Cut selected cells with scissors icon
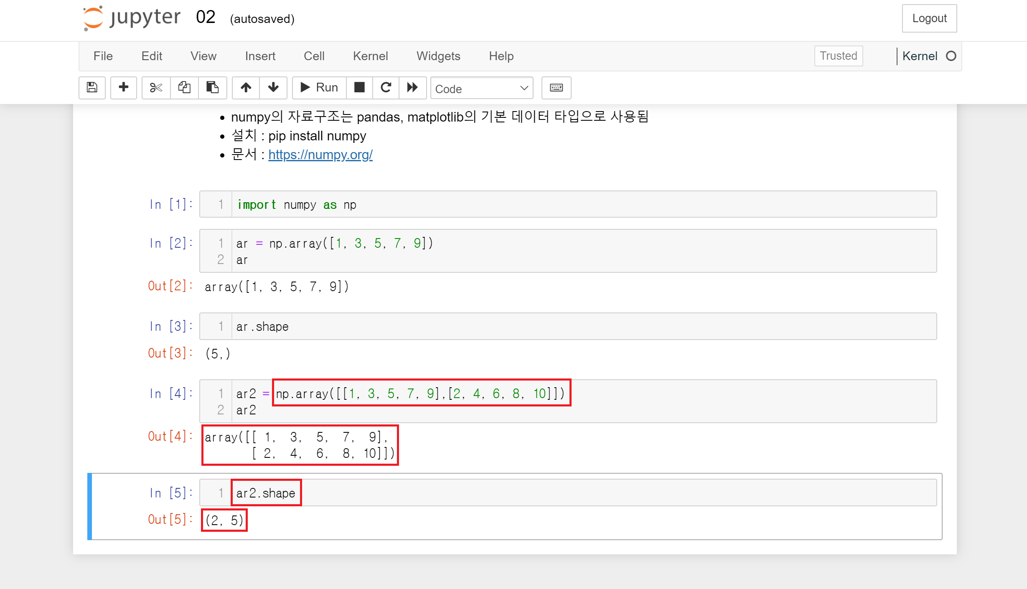1027x589 pixels. pyautogui.click(x=156, y=87)
